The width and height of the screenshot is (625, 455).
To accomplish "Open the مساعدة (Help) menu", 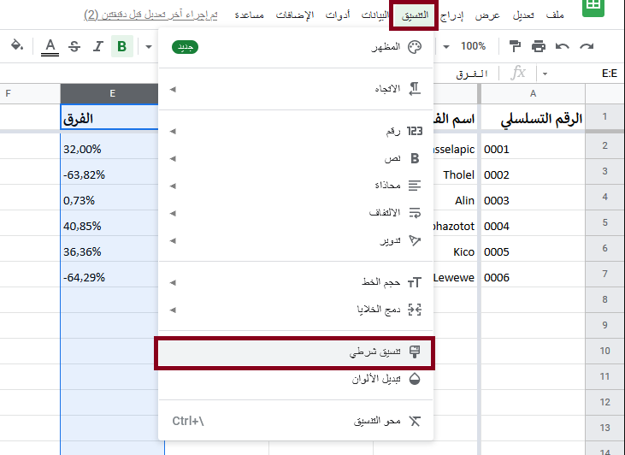I will (x=249, y=15).
